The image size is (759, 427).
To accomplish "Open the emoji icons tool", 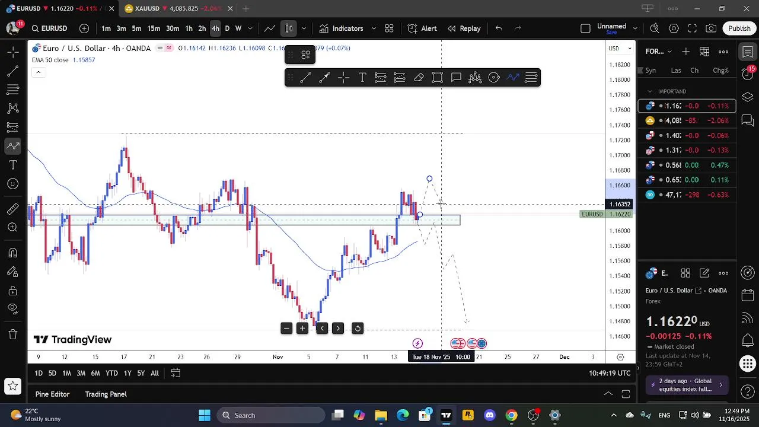I will click(x=12, y=184).
